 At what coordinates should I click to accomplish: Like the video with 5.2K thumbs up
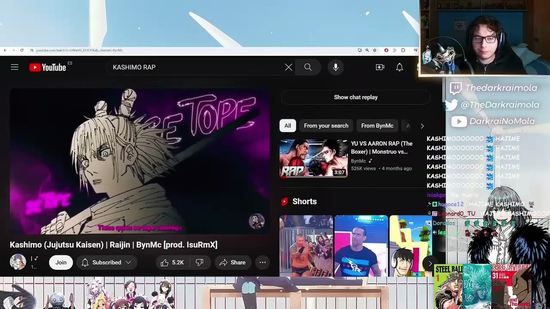pyautogui.click(x=172, y=262)
